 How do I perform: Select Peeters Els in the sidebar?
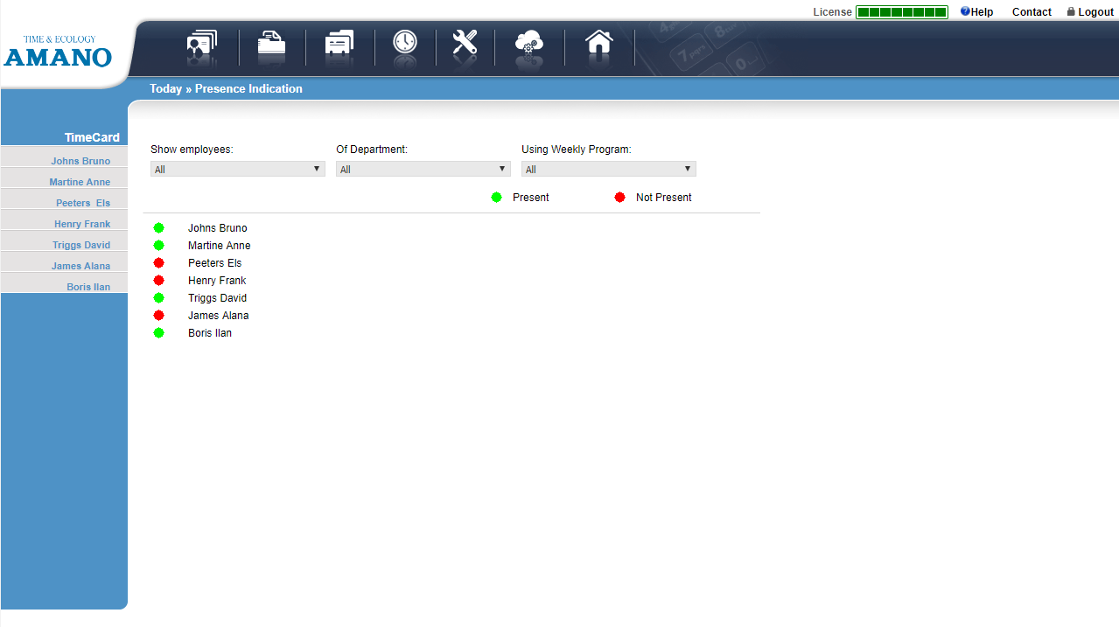(83, 202)
